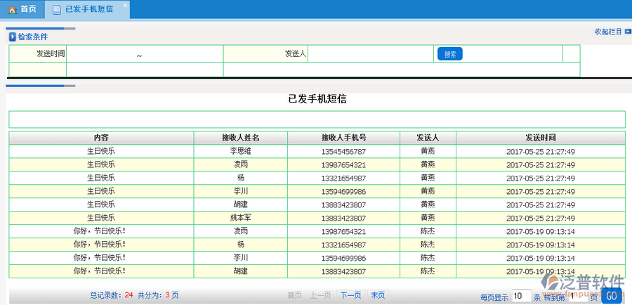632x305 pixels.
Task: Click the 搜索 button
Action: (x=449, y=54)
